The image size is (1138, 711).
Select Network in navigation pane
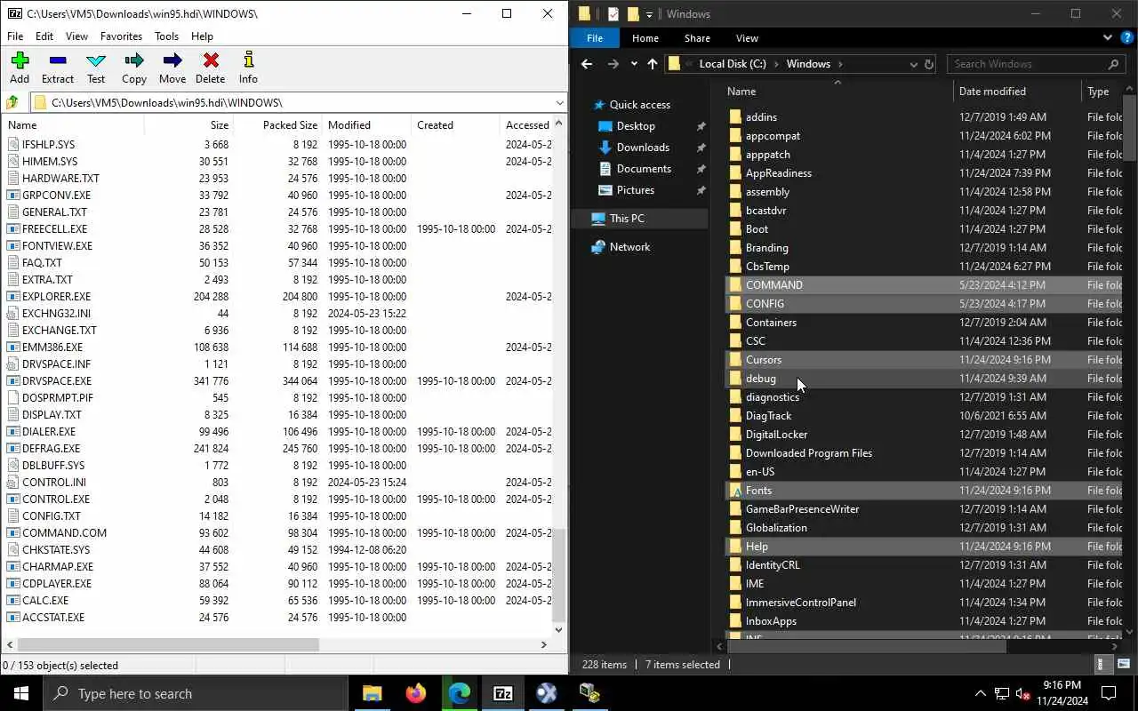click(629, 247)
